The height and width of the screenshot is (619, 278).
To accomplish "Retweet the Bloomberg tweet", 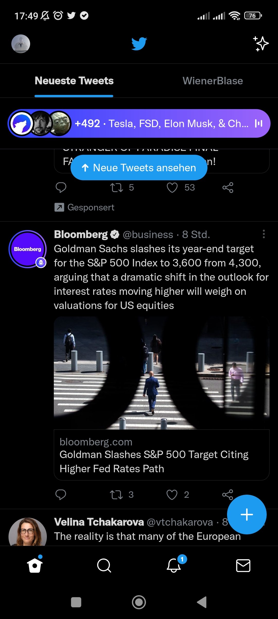I will pyautogui.click(x=116, y=495).
